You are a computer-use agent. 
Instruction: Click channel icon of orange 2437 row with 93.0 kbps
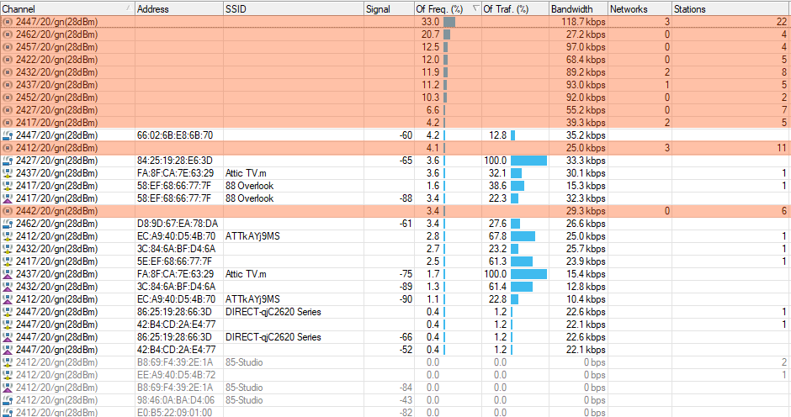pyautogui.click(x=8, y=85)
